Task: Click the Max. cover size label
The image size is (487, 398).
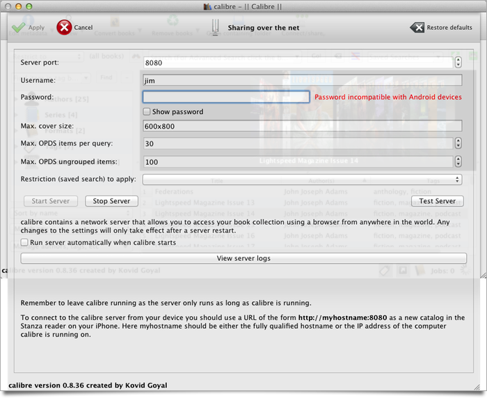Action: [x=47, y=126]
